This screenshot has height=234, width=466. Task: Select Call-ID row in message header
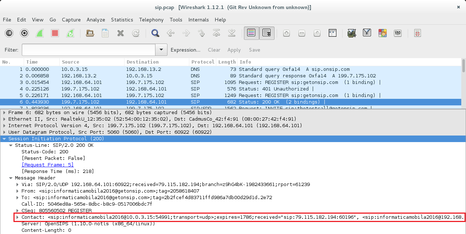233,204
